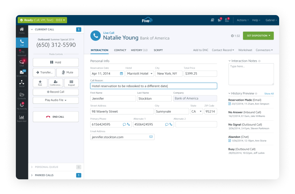This screenshot has width=295, height=194.
Task: Expand the Parked Calls section
Action: click(x=56, y=175)
